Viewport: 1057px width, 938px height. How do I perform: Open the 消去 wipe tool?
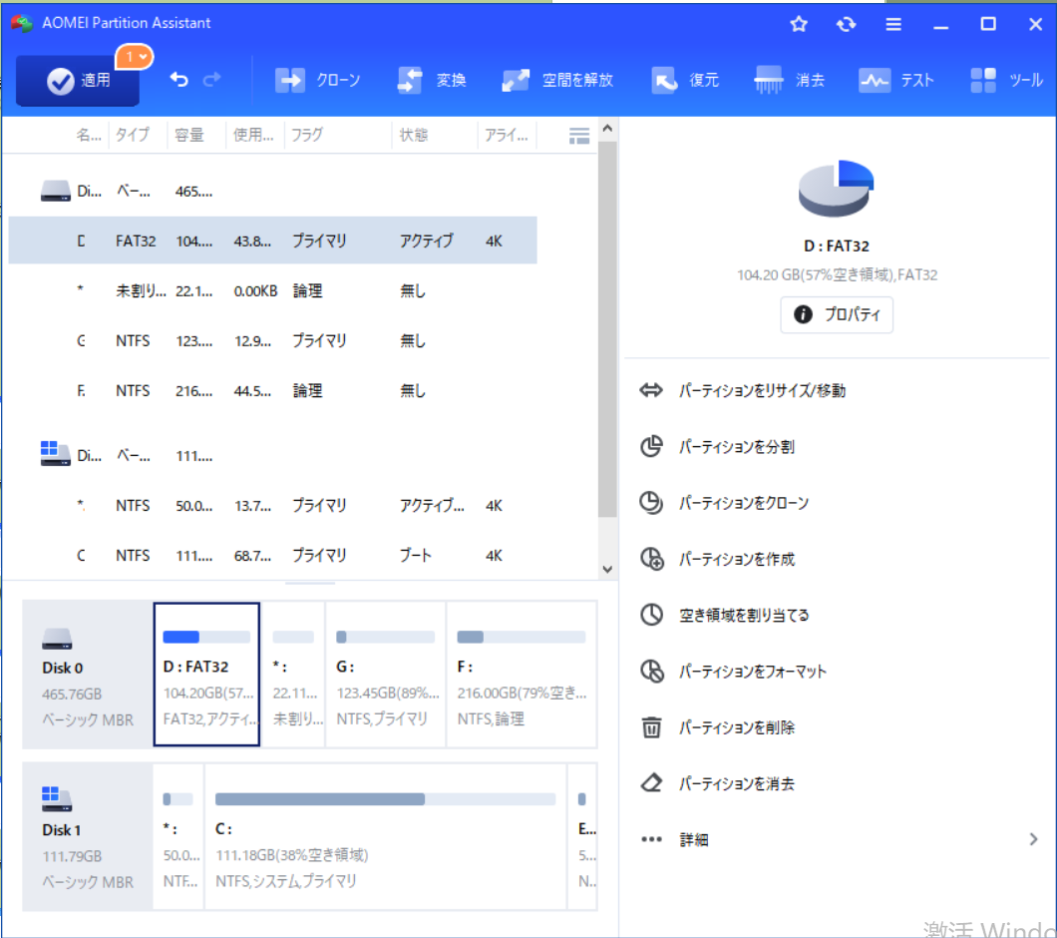click(790, 80)
